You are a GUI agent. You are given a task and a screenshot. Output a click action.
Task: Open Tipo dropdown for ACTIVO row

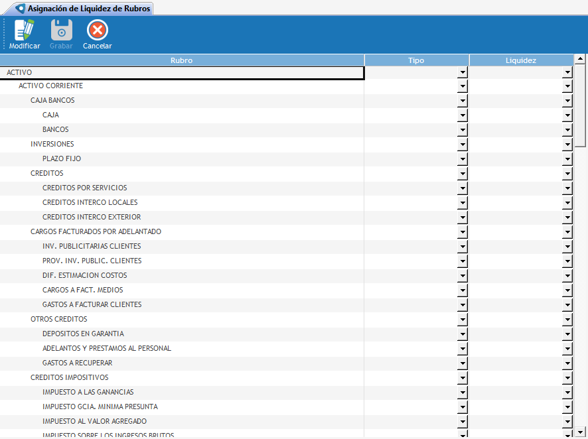(x=463, y=72)
